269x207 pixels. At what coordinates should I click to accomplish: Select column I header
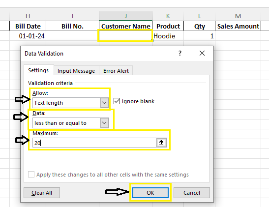(72, 16)
